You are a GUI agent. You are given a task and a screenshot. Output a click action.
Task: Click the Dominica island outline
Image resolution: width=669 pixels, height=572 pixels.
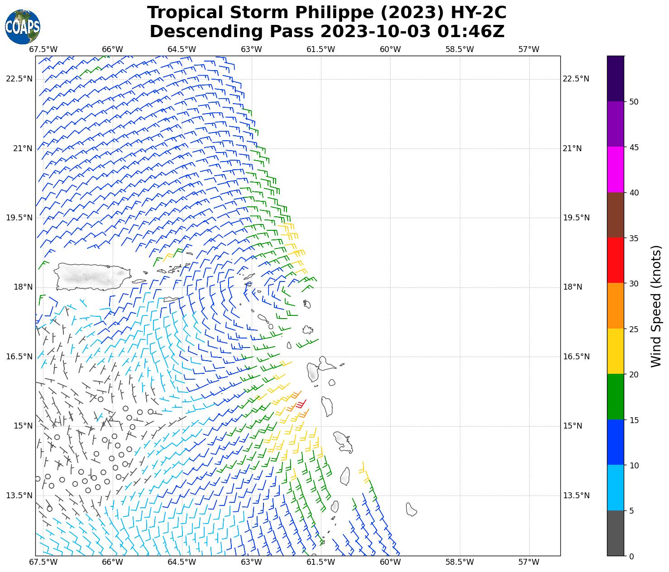point(327,406)
